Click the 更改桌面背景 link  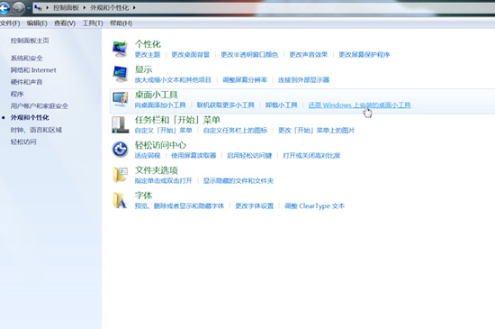tap(191, 54)
